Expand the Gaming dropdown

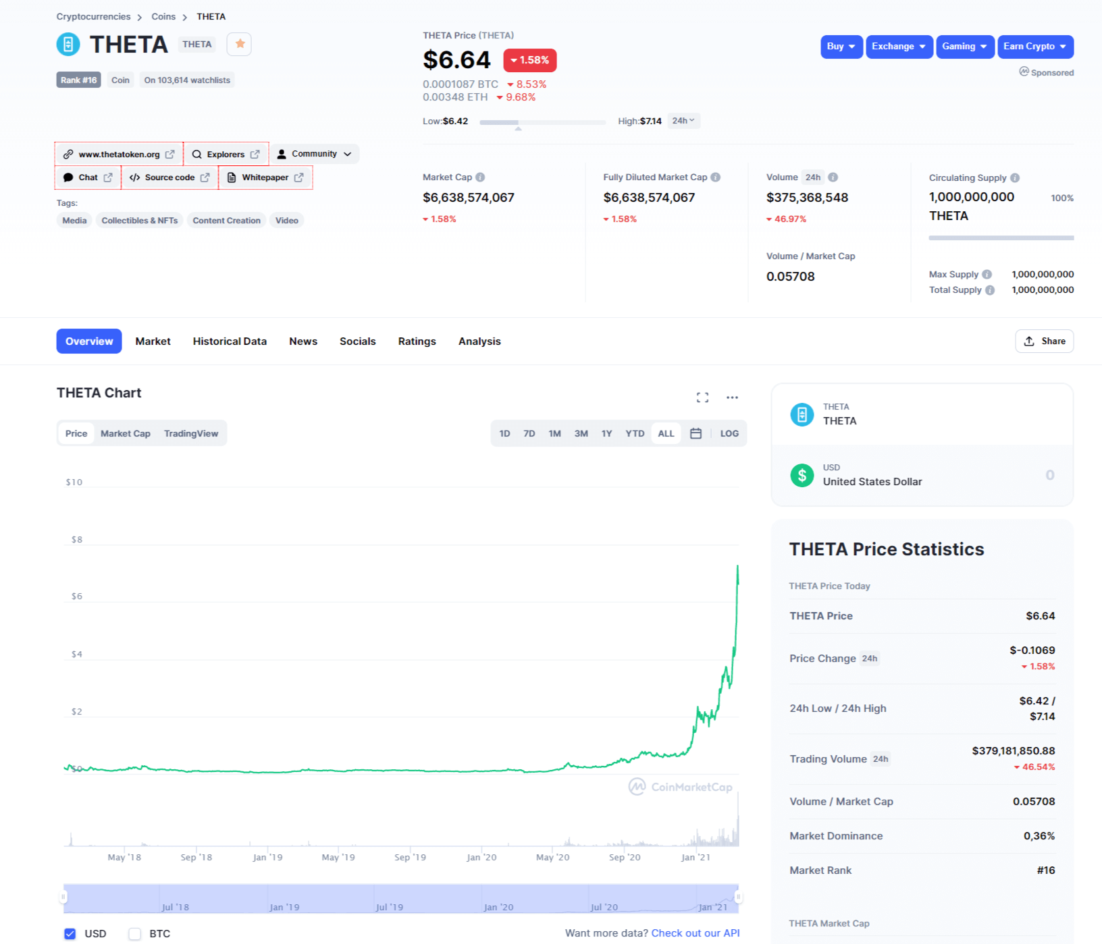pos(965,47)
